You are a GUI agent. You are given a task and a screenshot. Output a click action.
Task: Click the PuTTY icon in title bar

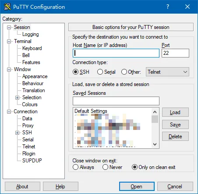(x=7, y=7)
